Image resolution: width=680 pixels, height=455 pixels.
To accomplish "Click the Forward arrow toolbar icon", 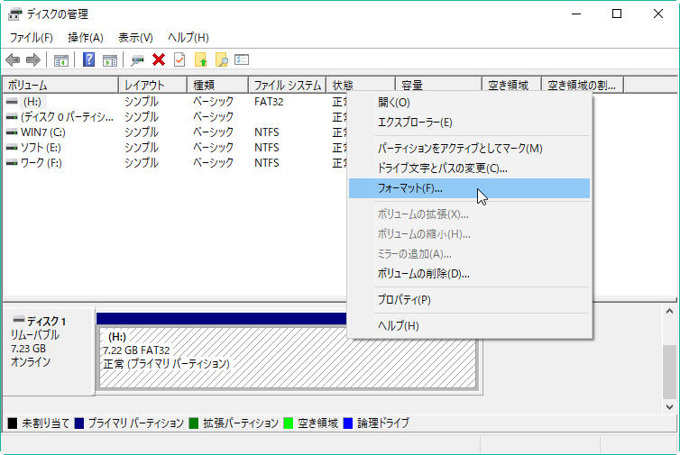I will pyautogui.click(x=33, y=59).
